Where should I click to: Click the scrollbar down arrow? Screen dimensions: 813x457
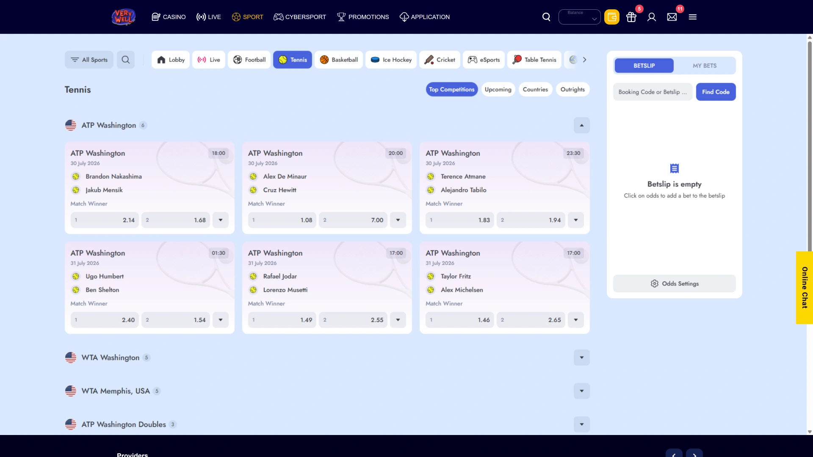(x=810, y=432)
